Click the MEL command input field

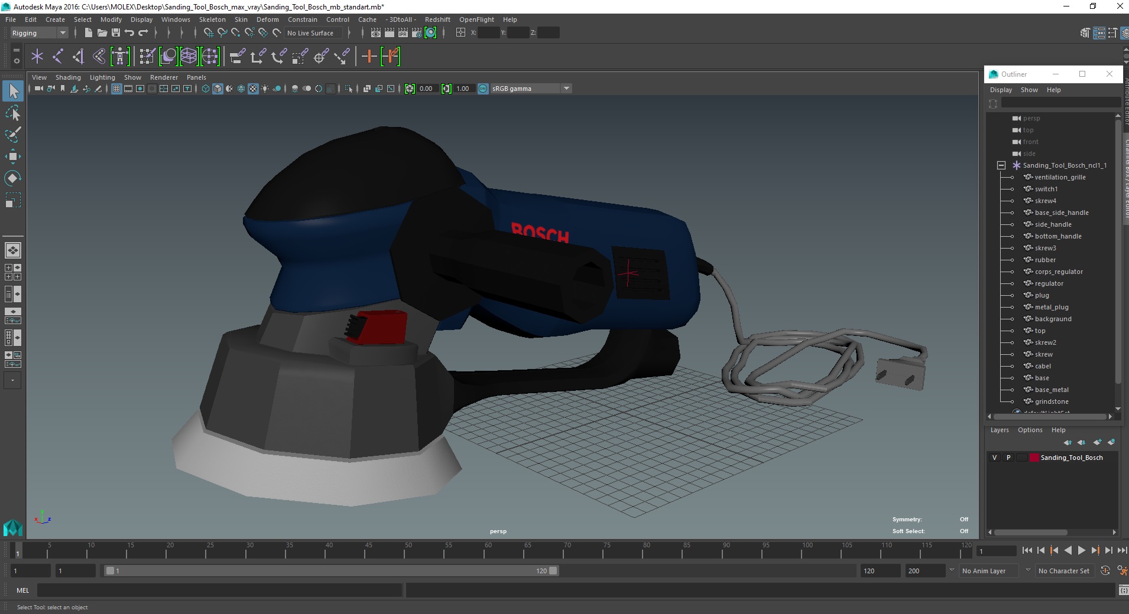pos(220,590)
